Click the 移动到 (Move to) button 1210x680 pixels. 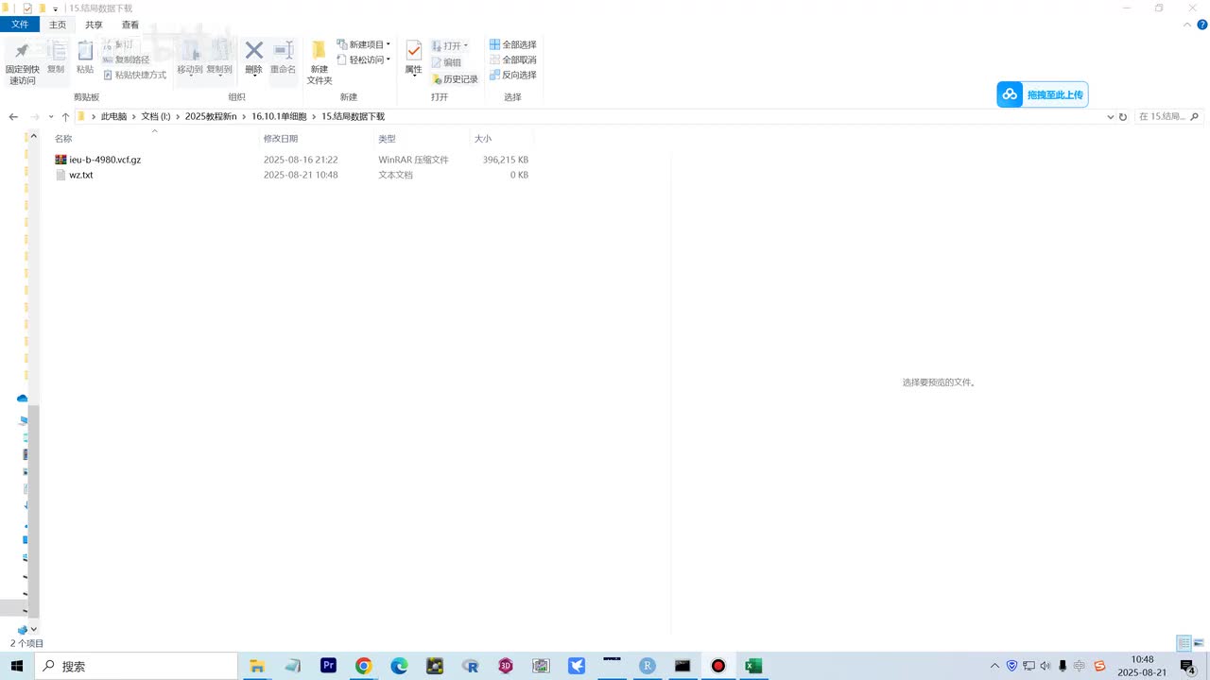pos(190,58)
